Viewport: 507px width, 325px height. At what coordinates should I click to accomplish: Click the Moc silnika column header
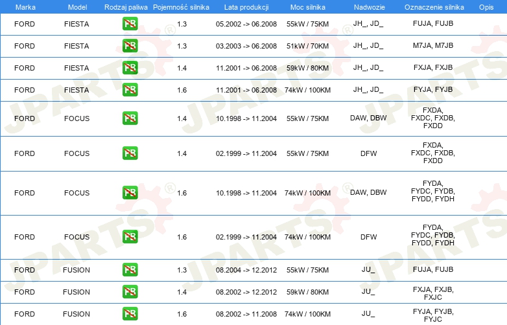[x=308, y=6]
